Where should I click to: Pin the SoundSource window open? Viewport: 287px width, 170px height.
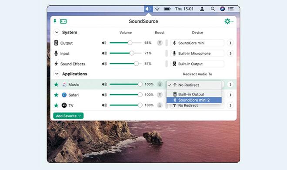click(x=55, y=21)
